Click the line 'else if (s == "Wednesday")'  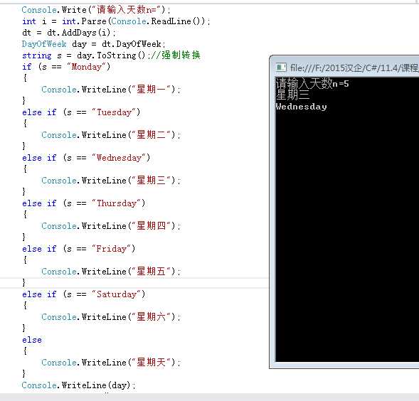tap(86, 158)
